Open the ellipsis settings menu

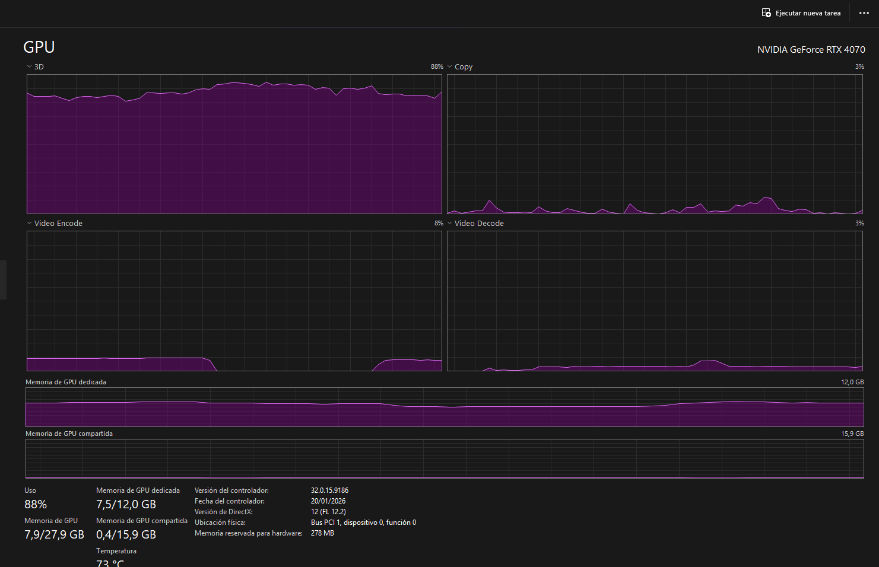[864, 12]
